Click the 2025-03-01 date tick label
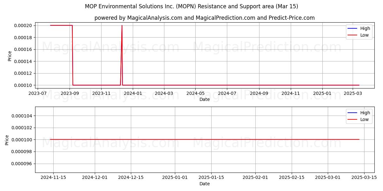Viewport: 383px width, 191px height. pos(328,178)
